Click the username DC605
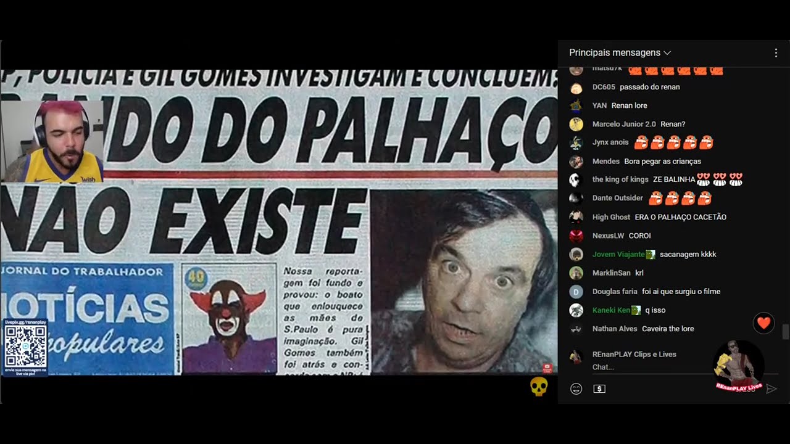Screen dimensions: 790x444 (604, 87)
